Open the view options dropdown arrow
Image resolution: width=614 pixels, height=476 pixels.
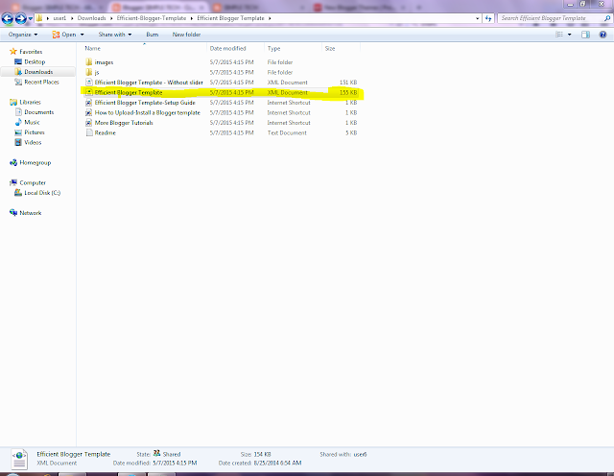[x=569, y=35]
